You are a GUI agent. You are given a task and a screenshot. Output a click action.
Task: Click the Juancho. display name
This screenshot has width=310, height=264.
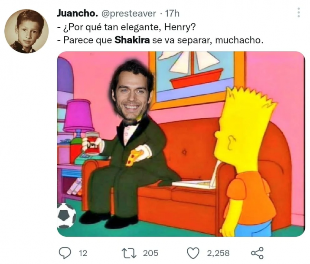coord(77,13)
